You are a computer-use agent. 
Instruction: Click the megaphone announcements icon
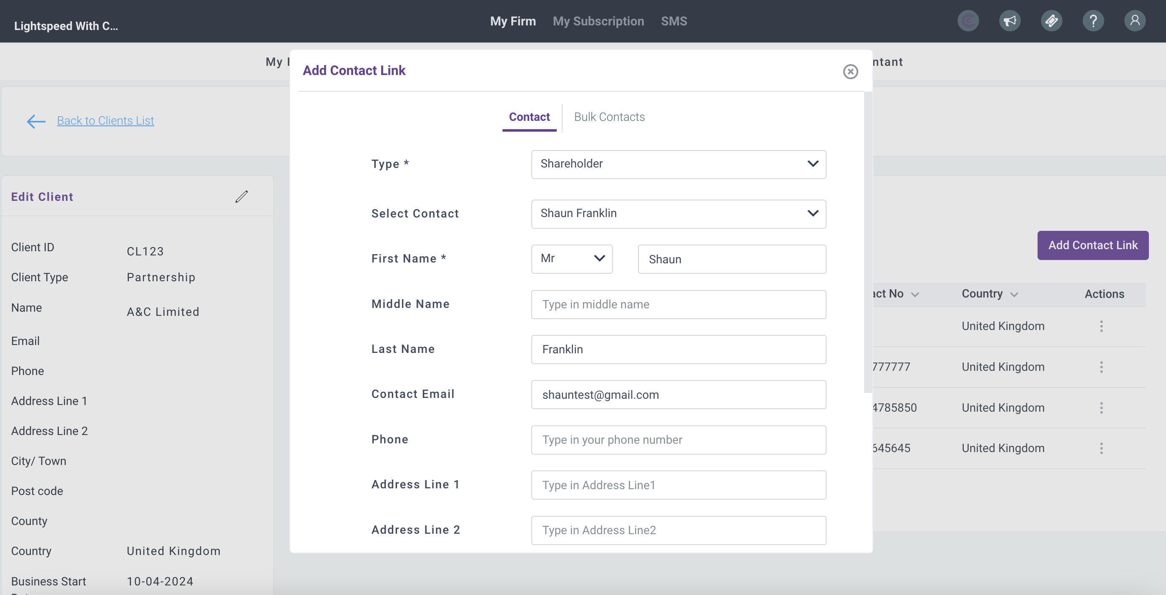coord(1009,21)
